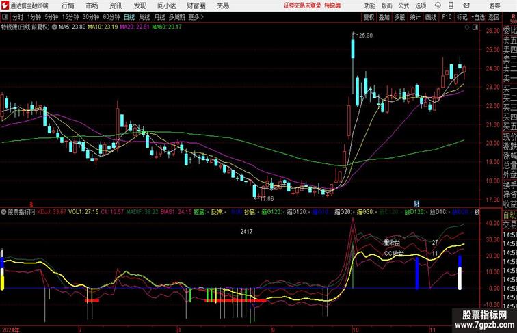The height and width of the screenshot is (333, 517).
Task: Click the 复权 toolbar button
Action: (369, 17)
